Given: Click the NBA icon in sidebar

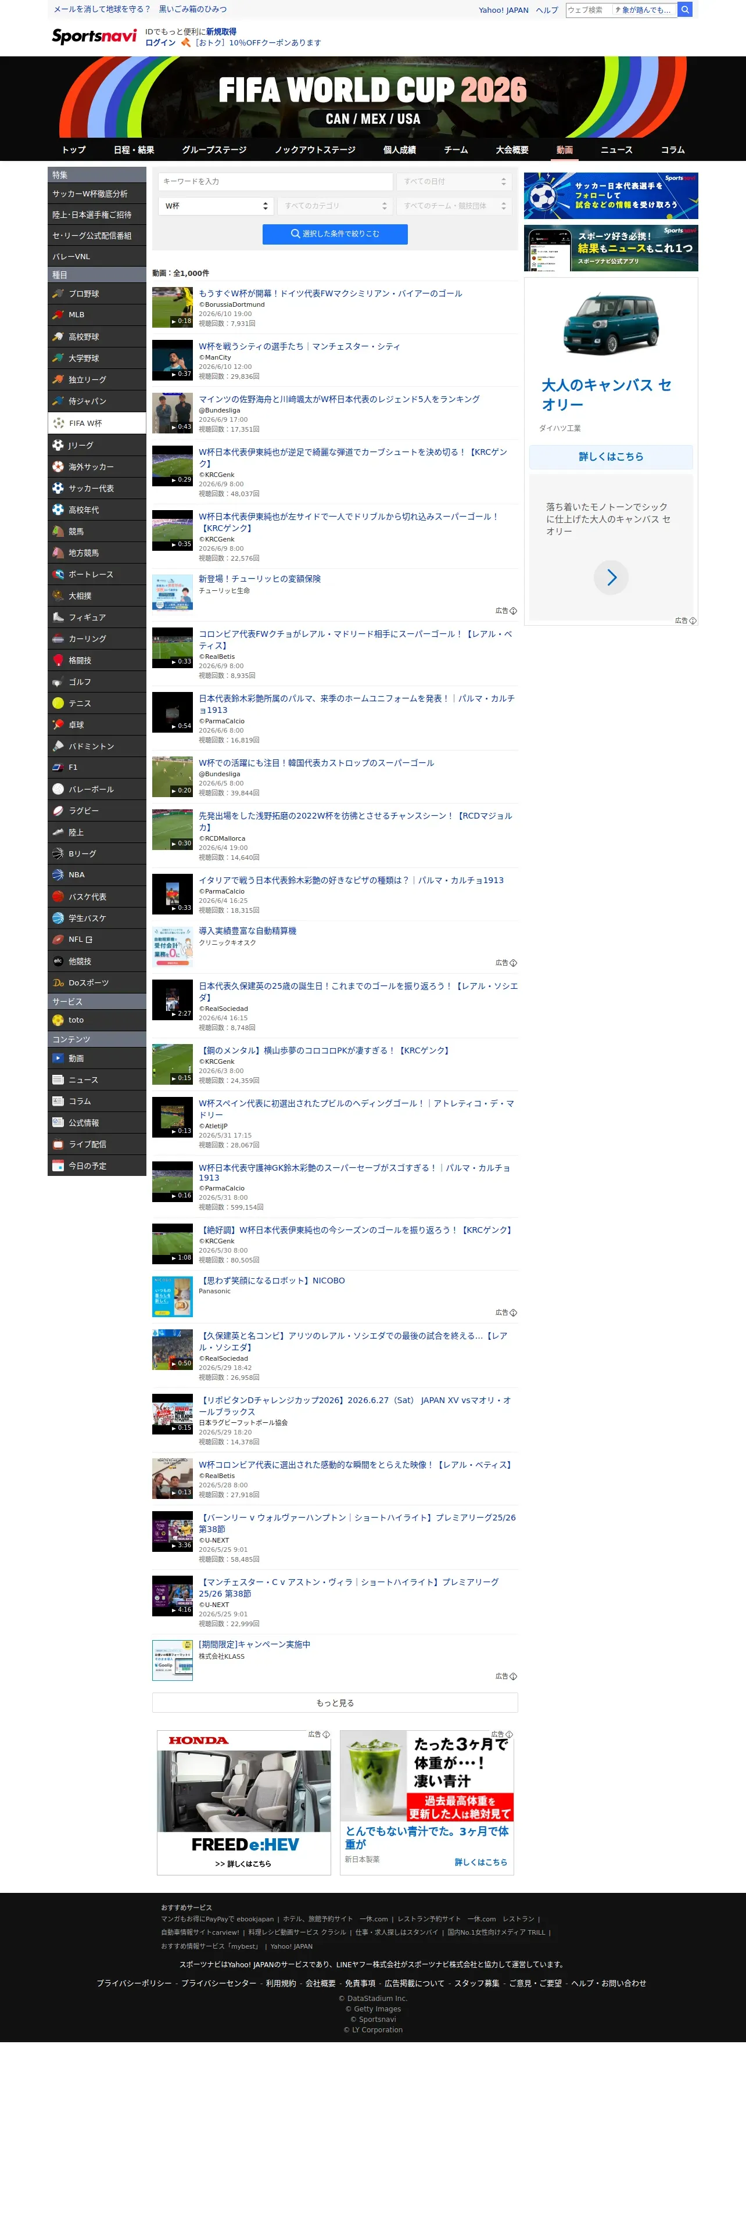Looking at the screenshot, I should point(58,875).
